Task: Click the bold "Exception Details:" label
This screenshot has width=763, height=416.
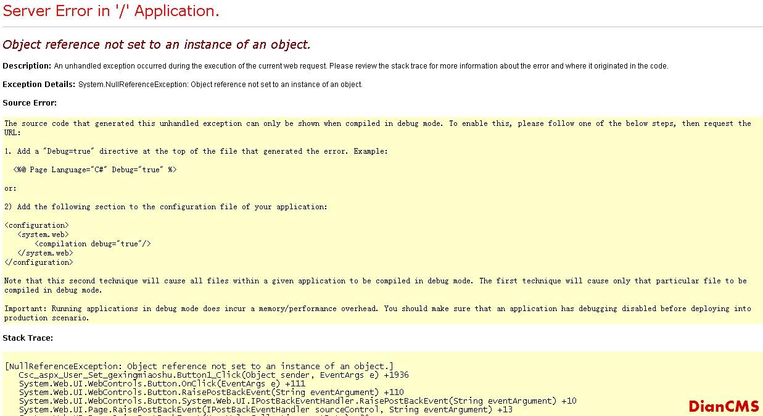Action: coord(39,85)
